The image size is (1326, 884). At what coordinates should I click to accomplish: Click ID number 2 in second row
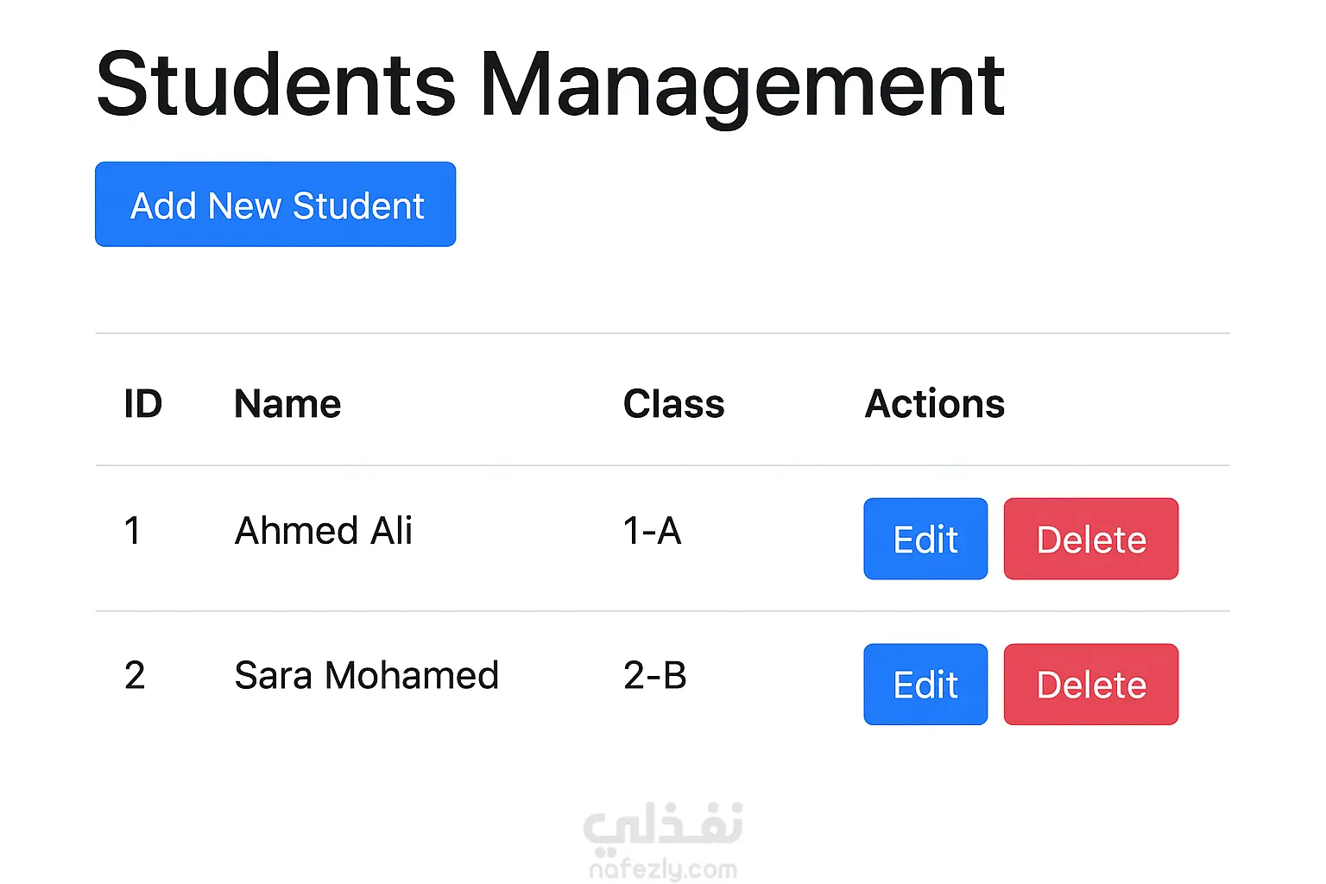[135, 676]
